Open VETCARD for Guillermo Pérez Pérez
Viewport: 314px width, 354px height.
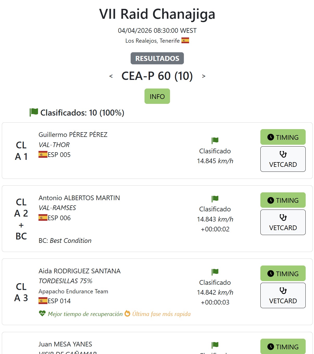coord(283,159)
